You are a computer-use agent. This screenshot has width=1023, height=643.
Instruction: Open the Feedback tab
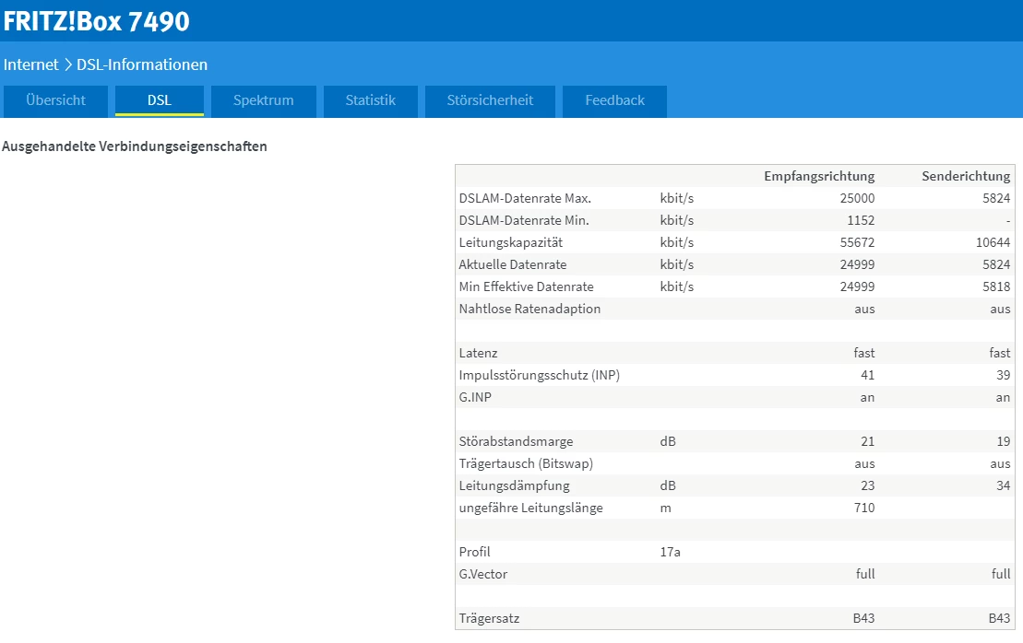click(614, 100)
